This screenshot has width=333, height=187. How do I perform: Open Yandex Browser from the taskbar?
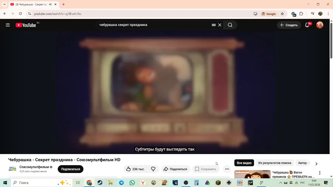tap(143, 183)
